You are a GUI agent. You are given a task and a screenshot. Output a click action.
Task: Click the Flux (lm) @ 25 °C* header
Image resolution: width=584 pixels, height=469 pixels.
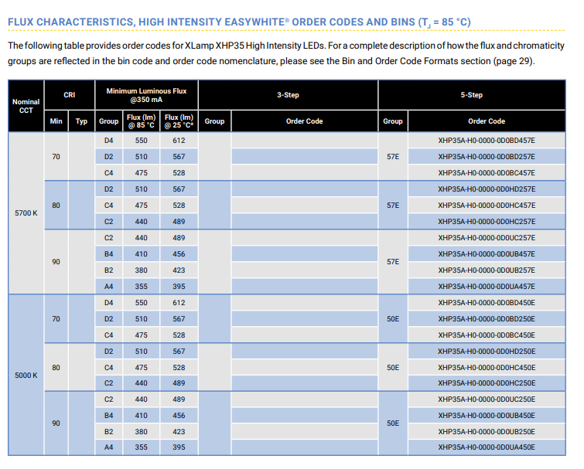click(179, 121)
